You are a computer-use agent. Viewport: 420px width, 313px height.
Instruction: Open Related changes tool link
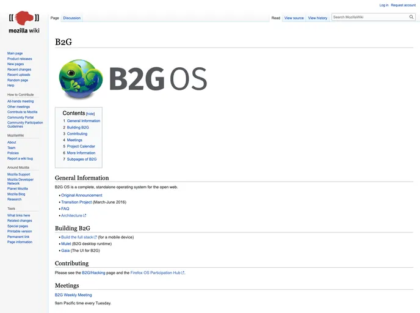coord(20,221)
